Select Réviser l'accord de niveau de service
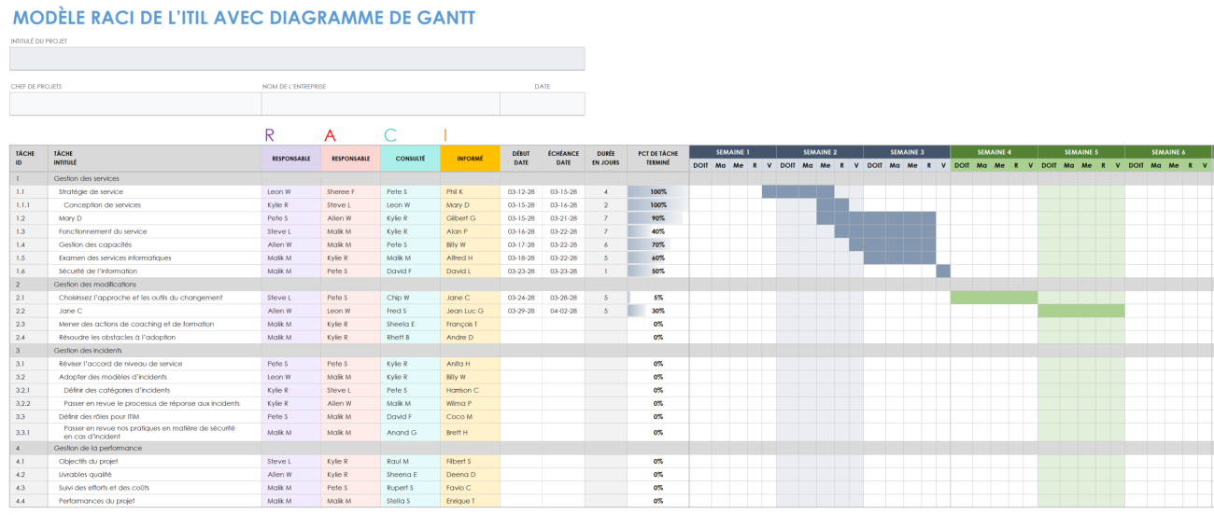The image size is (1214, 515). [154, 364]
